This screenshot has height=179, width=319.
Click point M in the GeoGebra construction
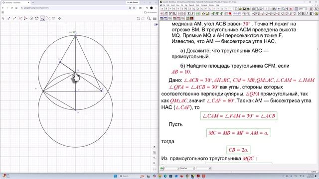(75, 72)
